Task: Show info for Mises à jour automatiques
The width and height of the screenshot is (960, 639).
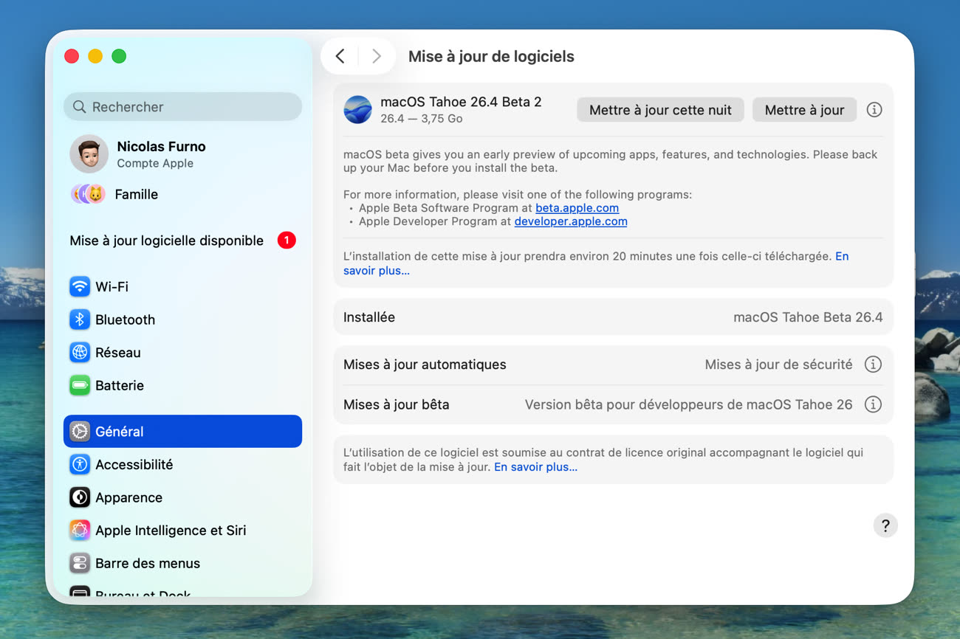Action: tap(873, 365)
